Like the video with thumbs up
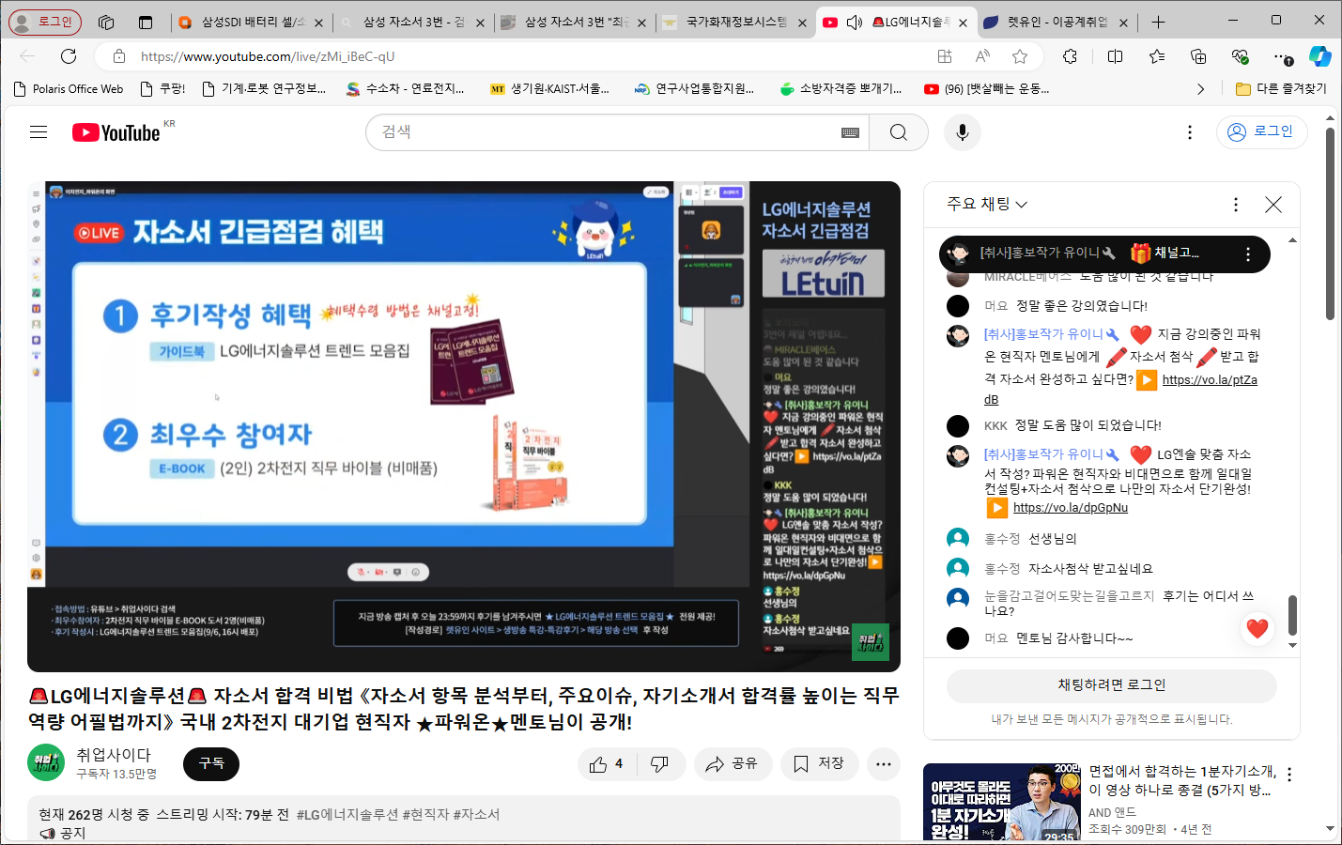 pyautogui.click(x=606, y=764)
